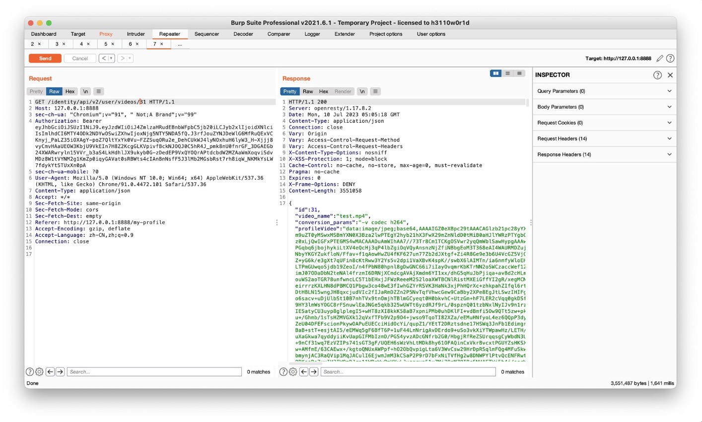
Task: Click the Cancel button
Action: pyautogui.click(x=80, y=59)
